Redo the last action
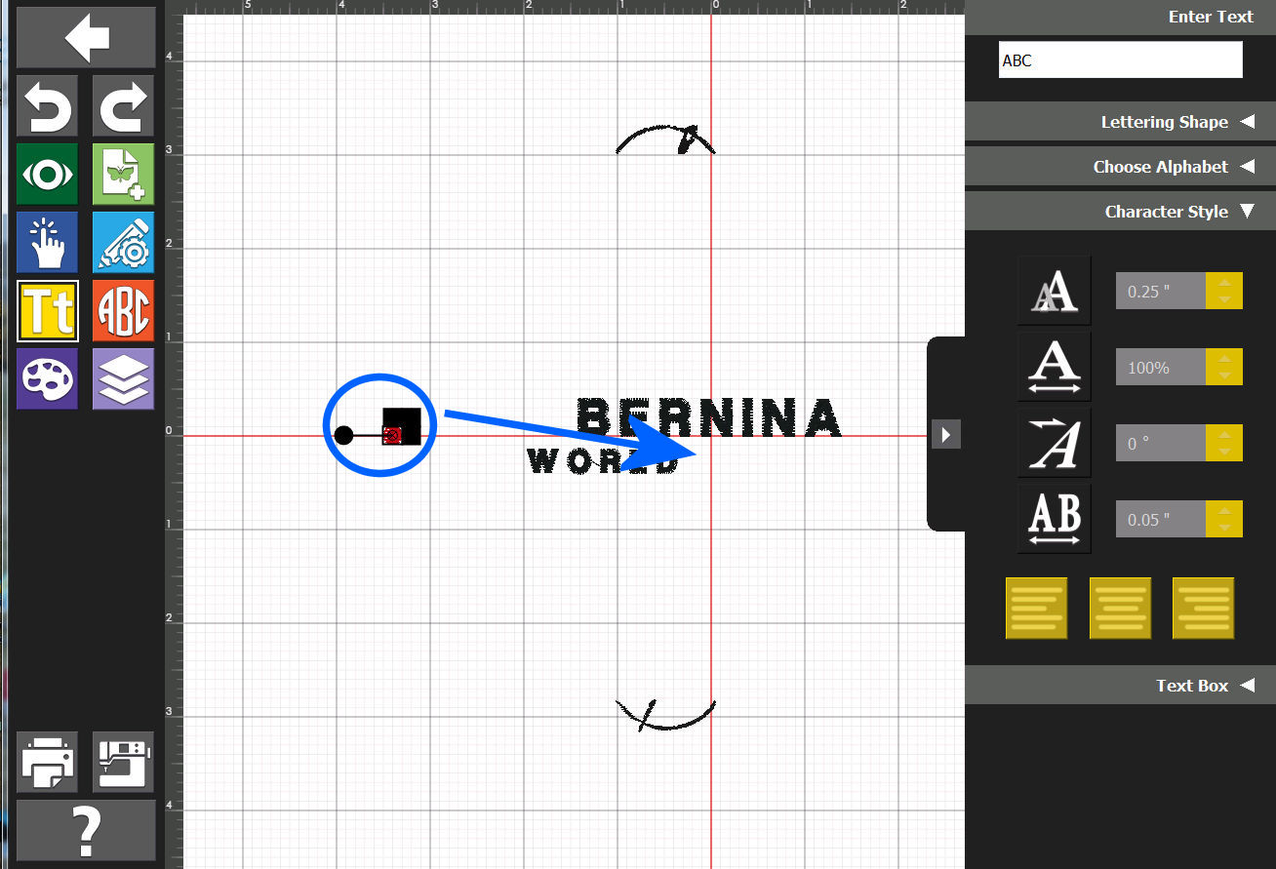 [123, 106]
